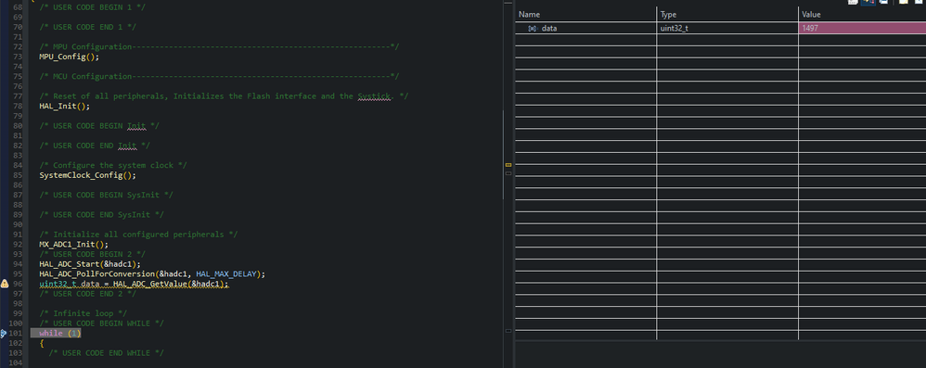Viewport: 926px width, 368px height.
Task: Select the data variable row
Action: [x=721, y=28]
